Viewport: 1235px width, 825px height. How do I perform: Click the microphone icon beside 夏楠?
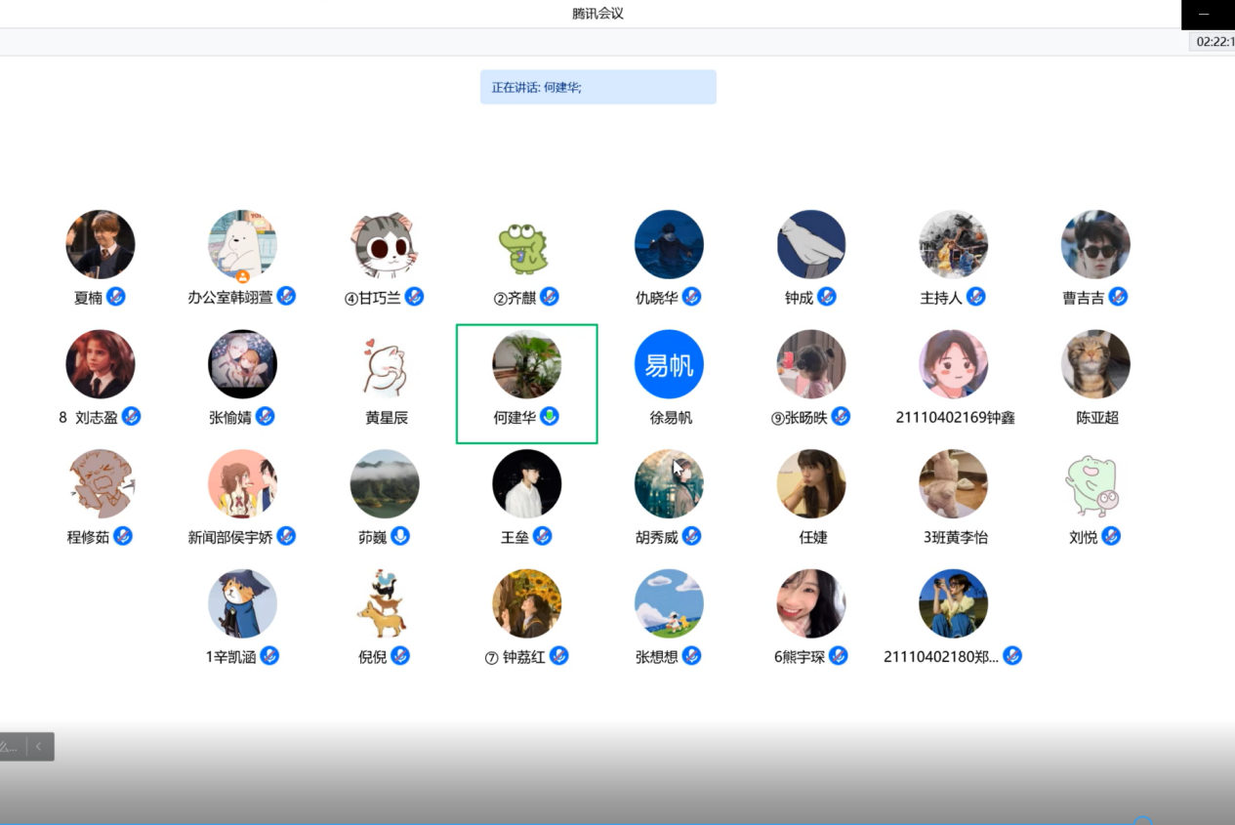(x=116, y=297)
